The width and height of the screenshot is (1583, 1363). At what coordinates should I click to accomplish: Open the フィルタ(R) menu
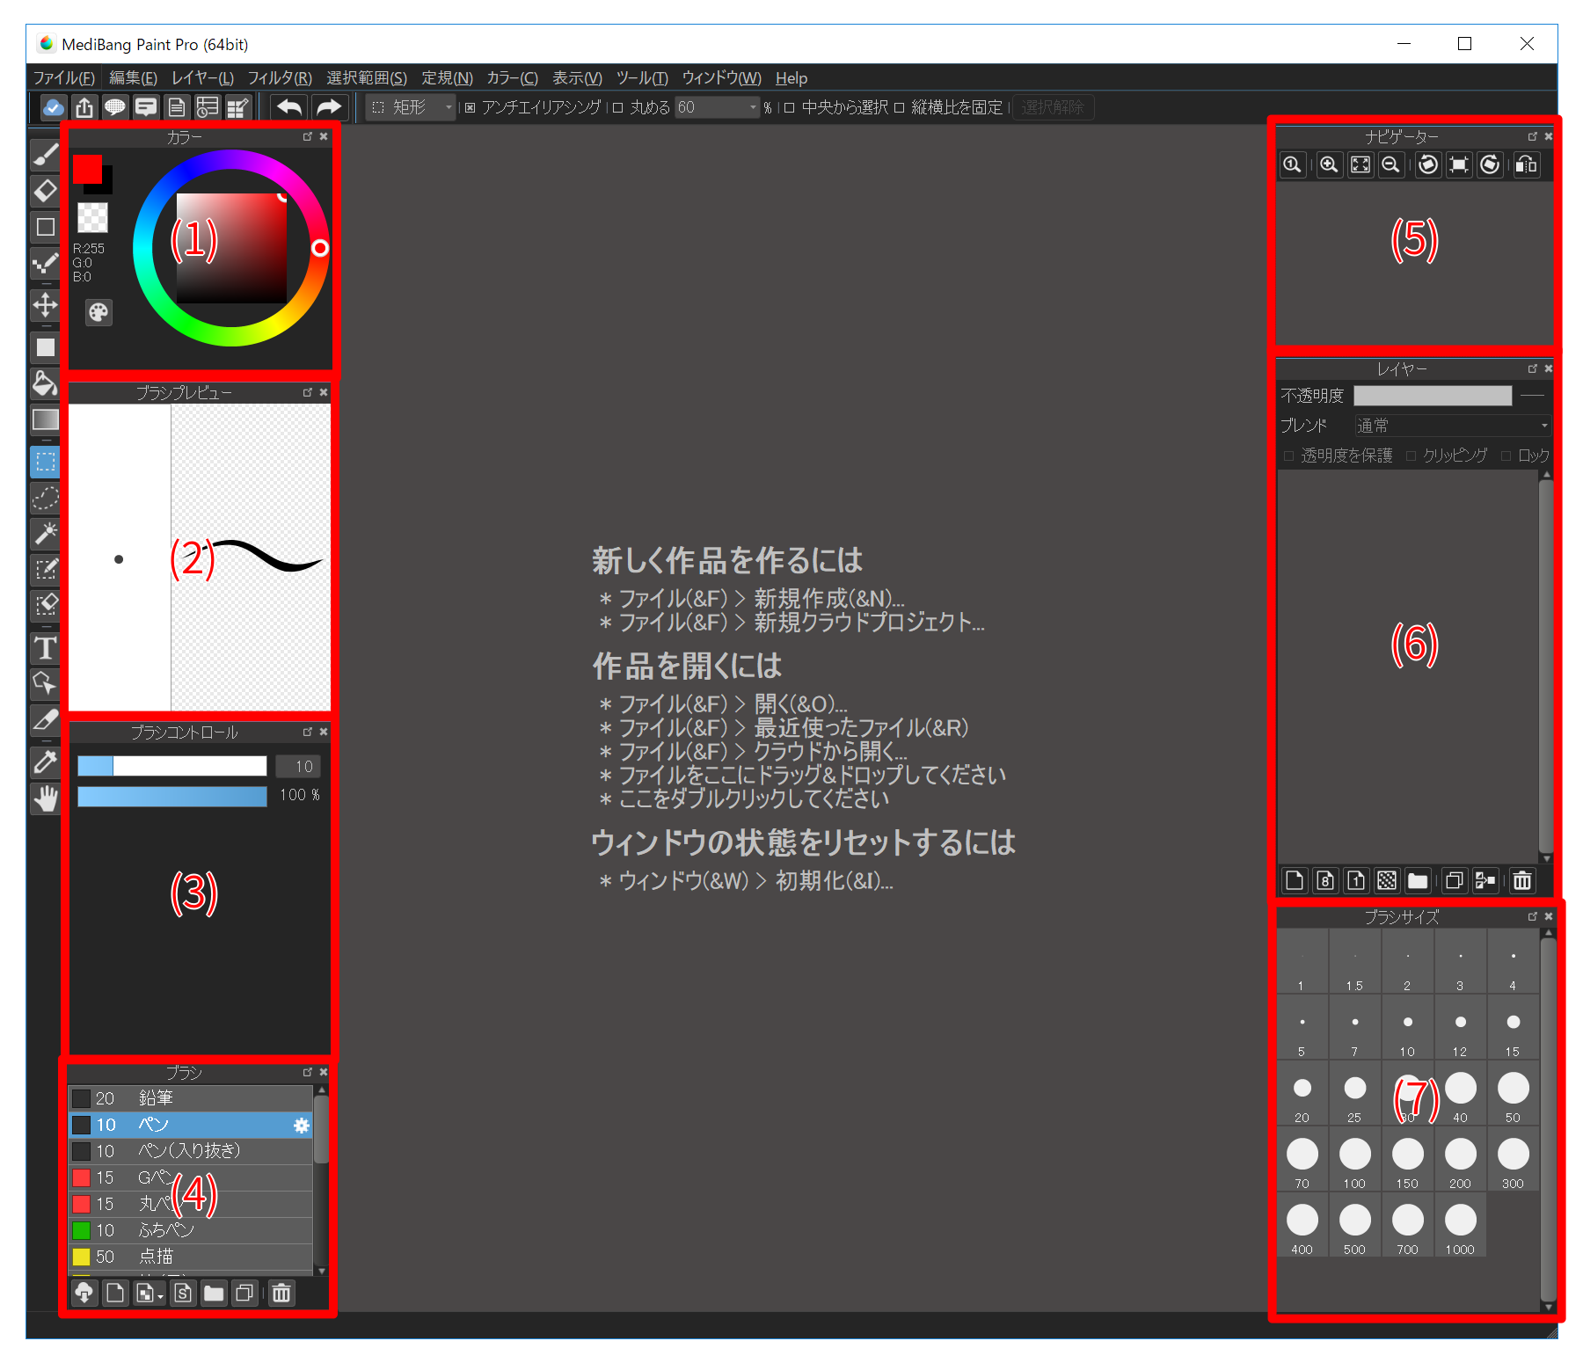(280, 78)
